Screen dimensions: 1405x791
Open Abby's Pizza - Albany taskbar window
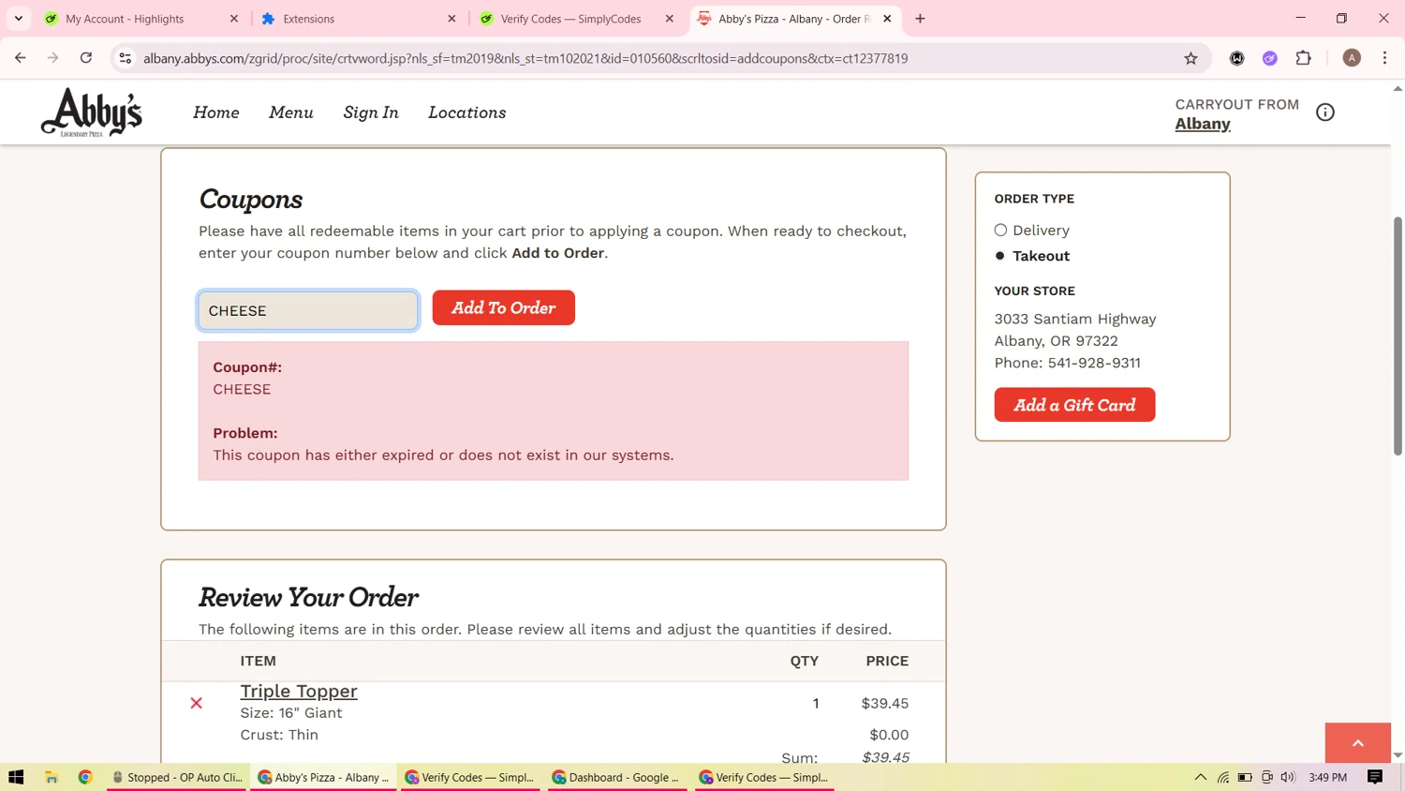point(324,777)
